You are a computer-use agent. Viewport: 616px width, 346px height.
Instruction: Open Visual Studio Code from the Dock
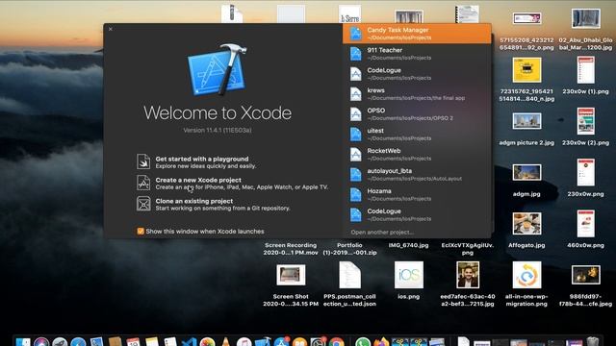pos(190,342)
